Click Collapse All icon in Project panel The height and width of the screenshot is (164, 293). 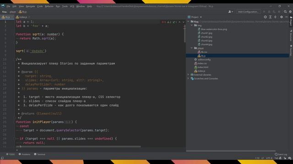[x=275, y=17]
